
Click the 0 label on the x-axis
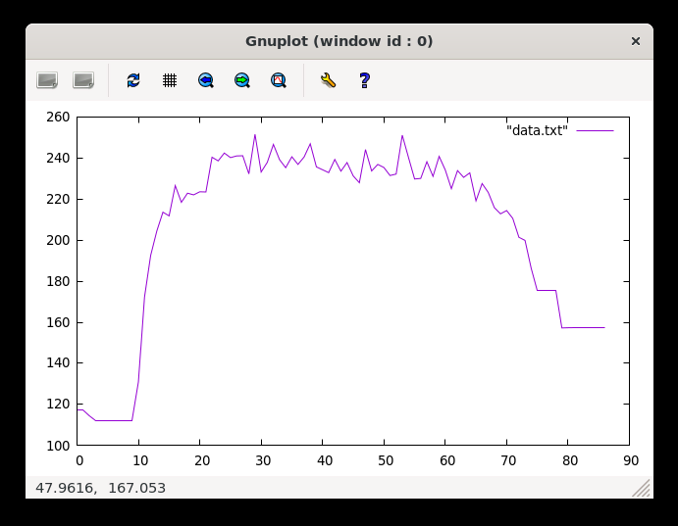[x=79, y=459]
